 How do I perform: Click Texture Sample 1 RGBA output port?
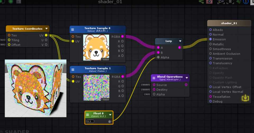pyautogui.click(x=123, y=76)
